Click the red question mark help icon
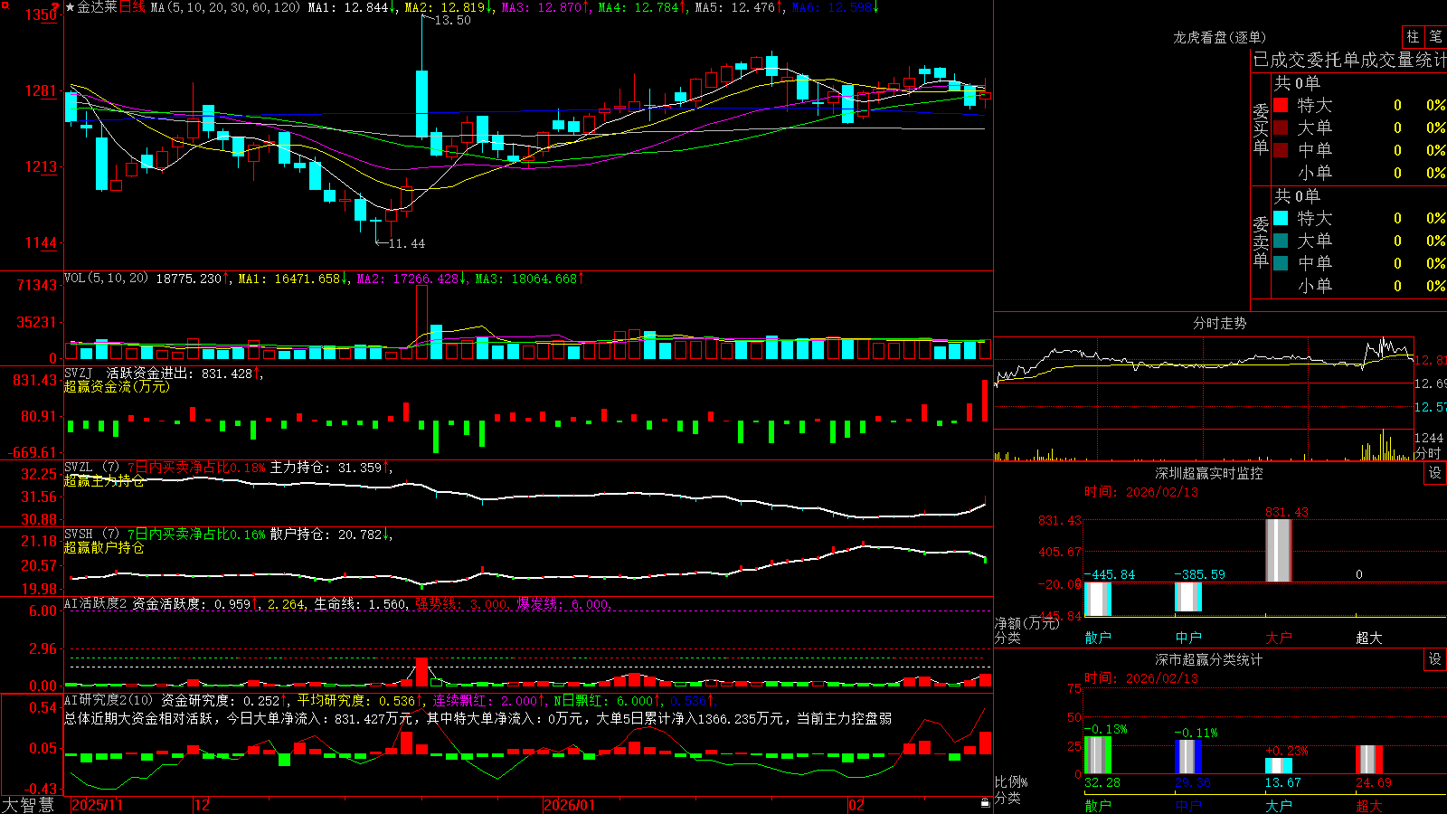The image size is (1447, 814). 56,5
